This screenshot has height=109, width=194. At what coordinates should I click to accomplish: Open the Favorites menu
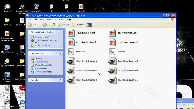tap(52, 19)
